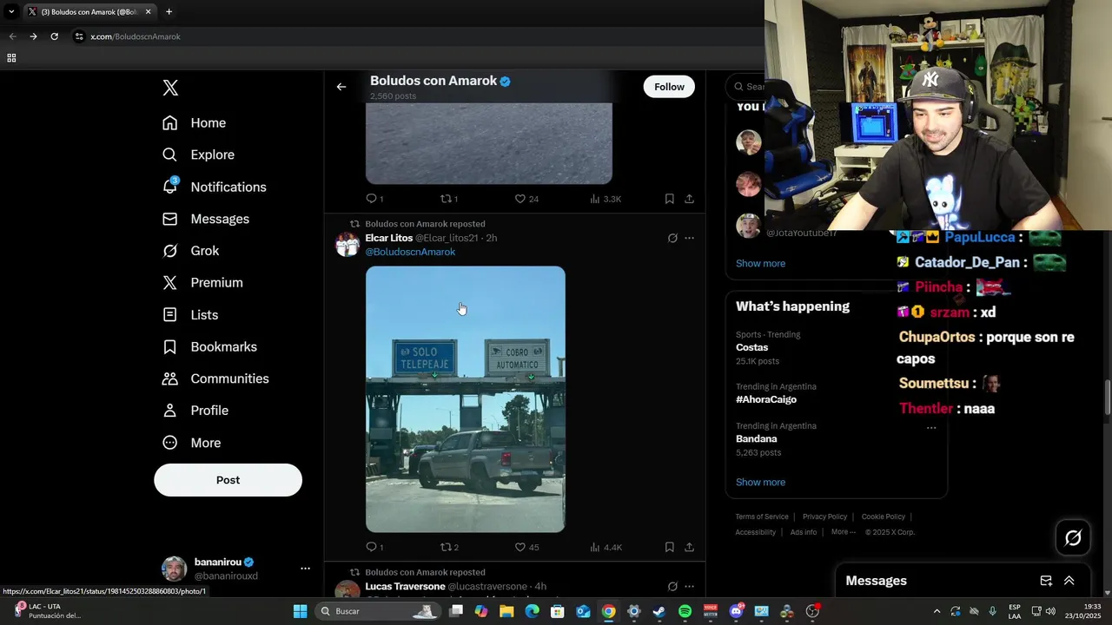Click the browser address bar

click(417, 36)
